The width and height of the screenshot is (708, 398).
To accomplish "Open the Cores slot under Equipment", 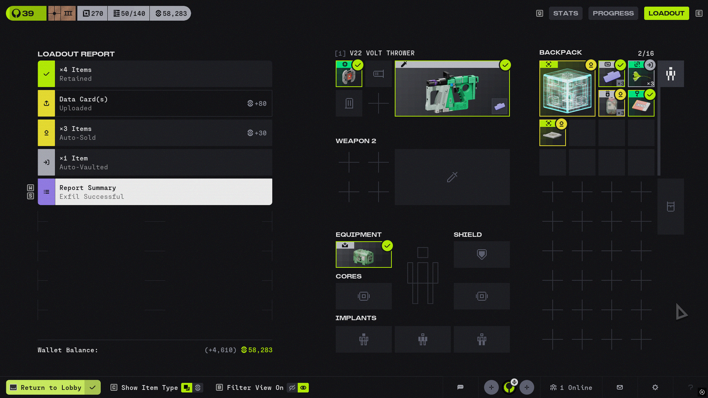I will pyautogui.click(x=364, y=296).
